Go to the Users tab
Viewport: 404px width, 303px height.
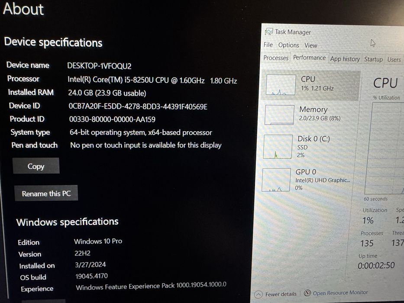pos(394,60)
